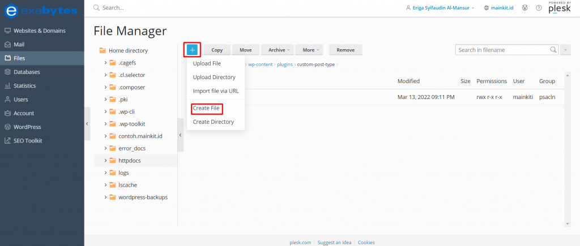Image resolution: width=580 pixels, height=246 pixels.
Task: Expand the .pki folder
Action: [105, 100]
